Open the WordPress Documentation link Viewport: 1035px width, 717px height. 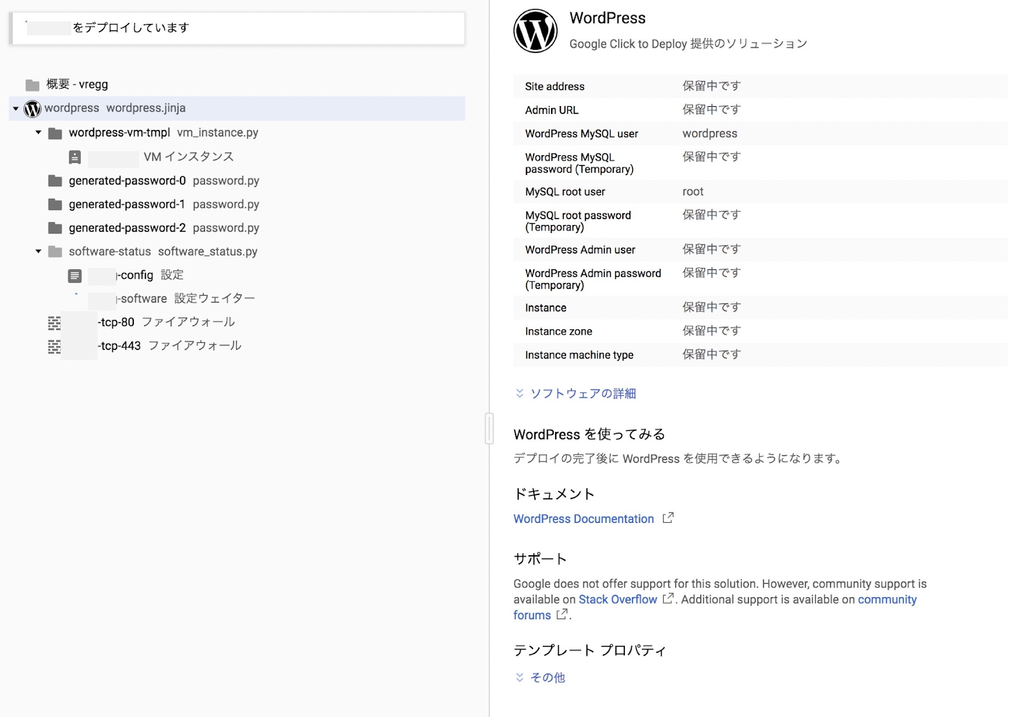[x=583, y=519]
